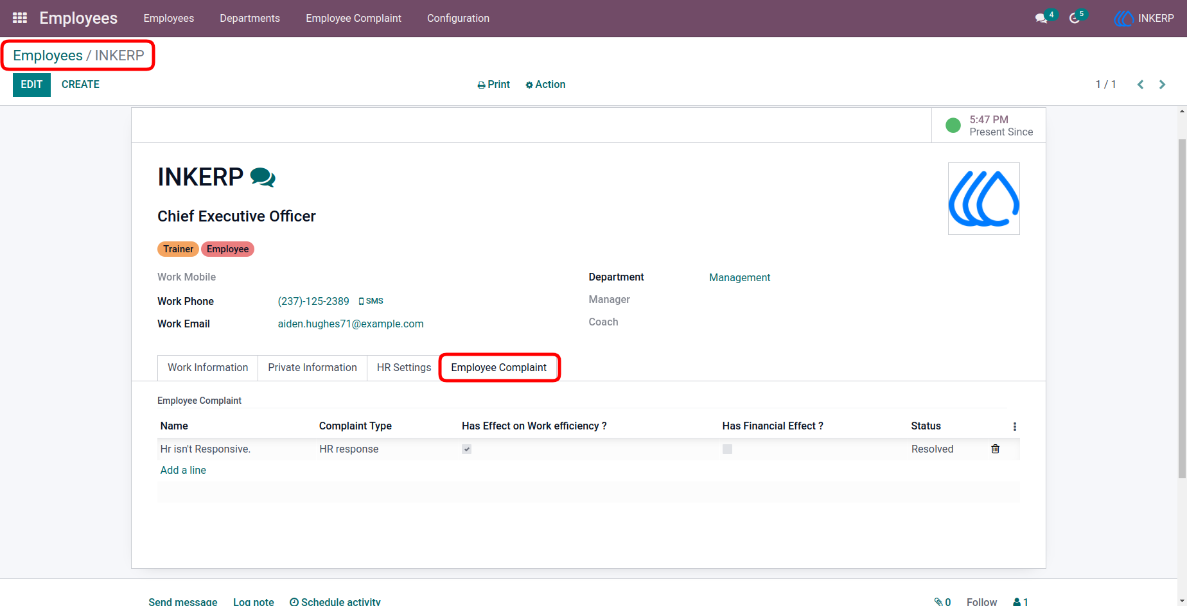Viewport: 1187px width, 606px height.
Task: Open the Configuration menu
Action: [x=458, y=19]
